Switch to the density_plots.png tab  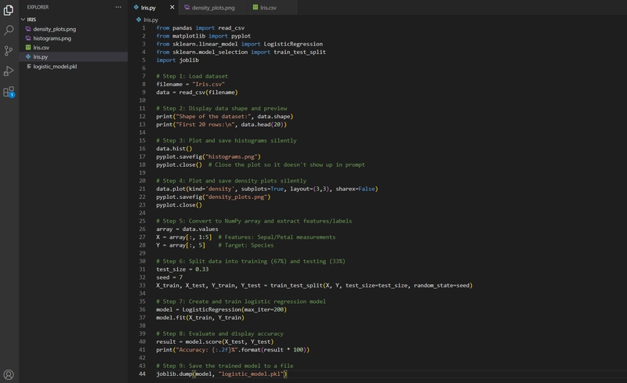coord(209,8)
